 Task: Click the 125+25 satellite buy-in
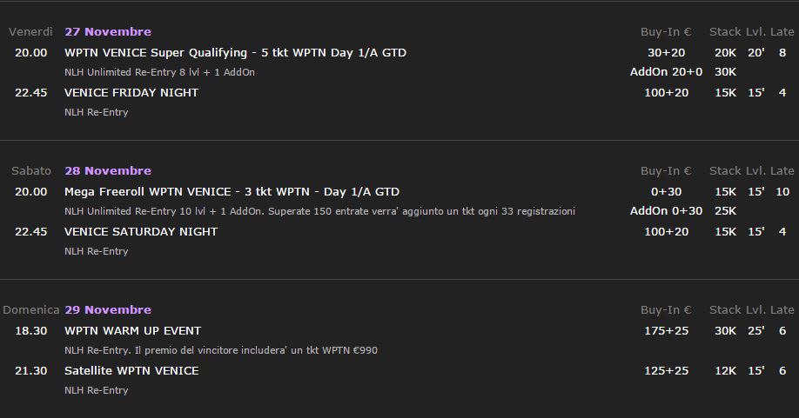click(666, 371)
